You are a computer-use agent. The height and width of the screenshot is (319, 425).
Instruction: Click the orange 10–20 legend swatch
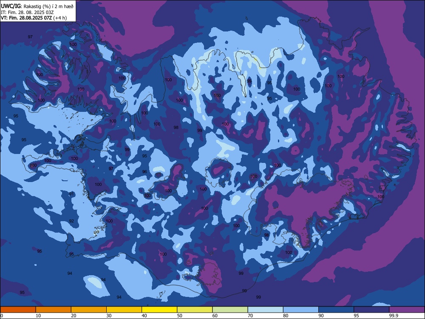click(x=54, y=310)
